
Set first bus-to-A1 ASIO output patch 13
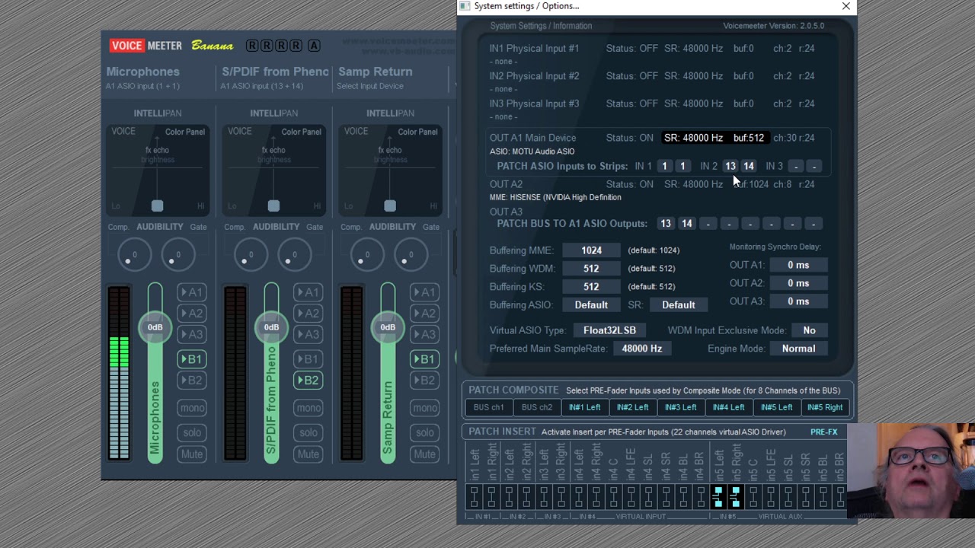click(666, 224)
